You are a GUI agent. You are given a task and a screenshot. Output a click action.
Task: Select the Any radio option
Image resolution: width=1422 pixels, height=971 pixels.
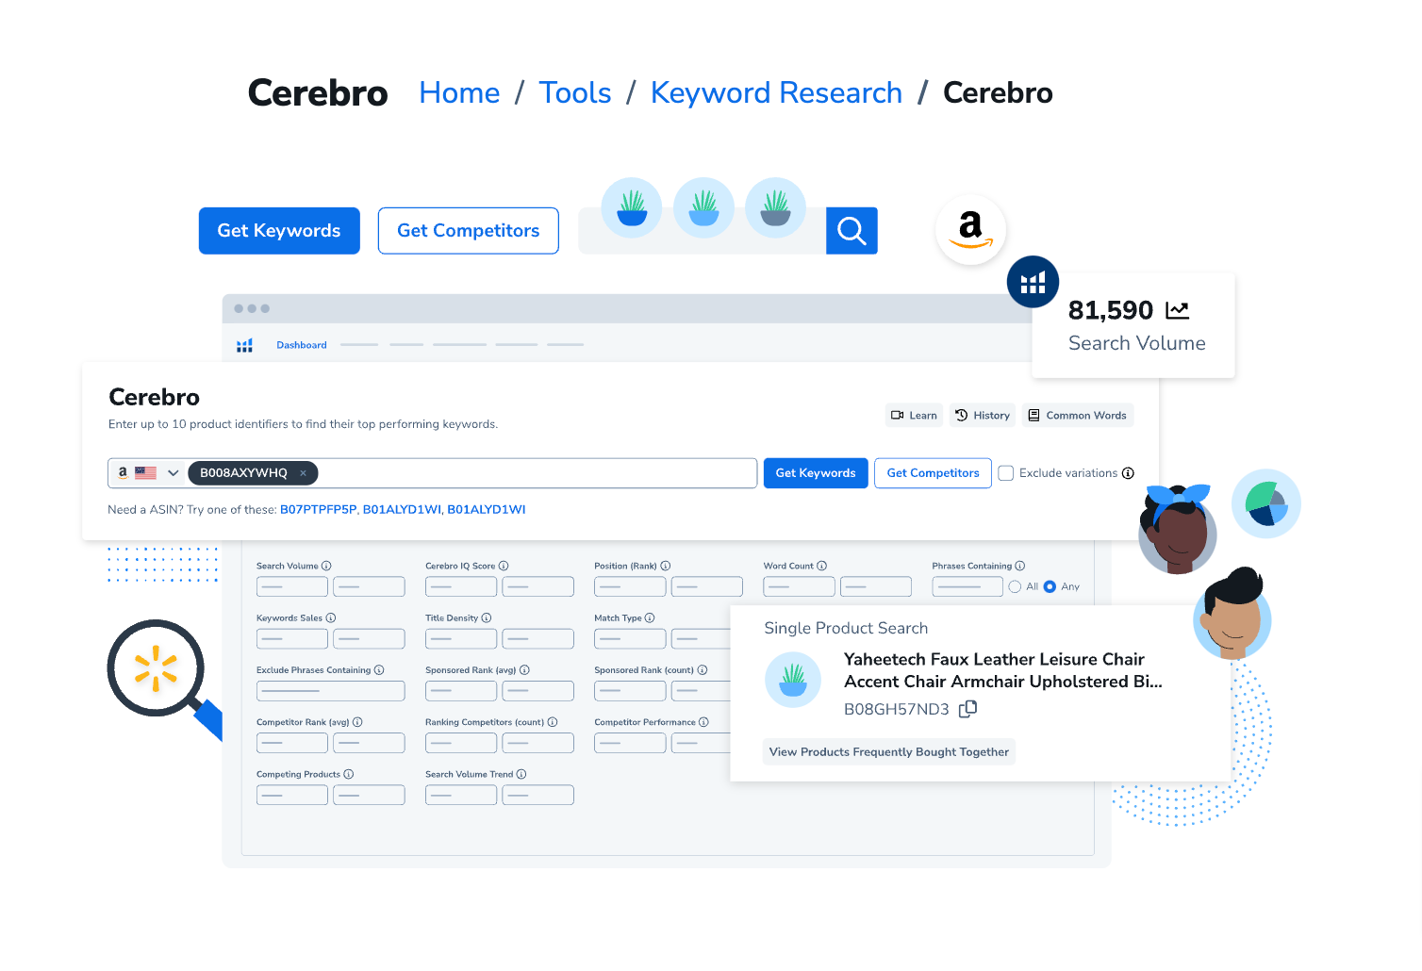tap(1050, 586)
